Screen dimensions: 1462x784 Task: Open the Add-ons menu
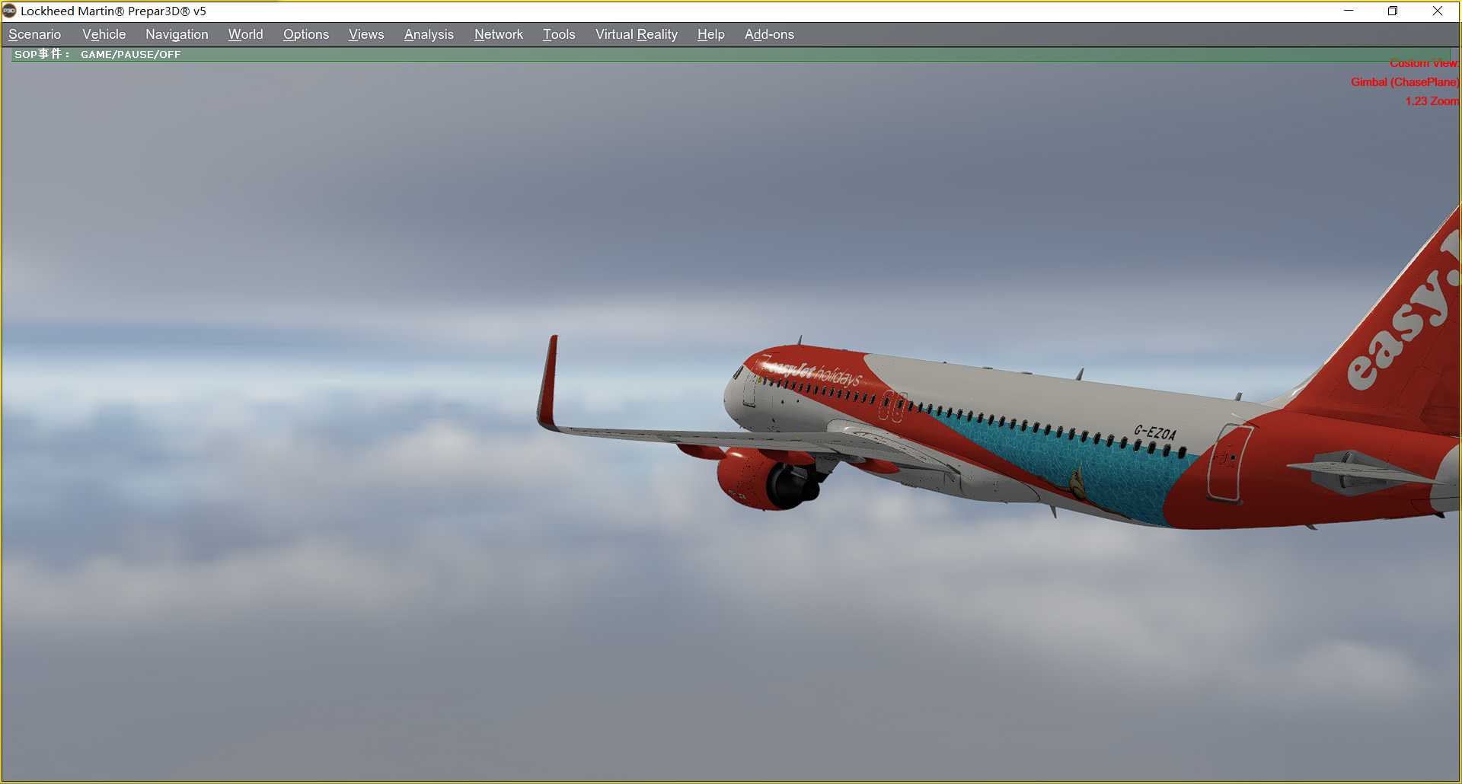click(769, 34)
